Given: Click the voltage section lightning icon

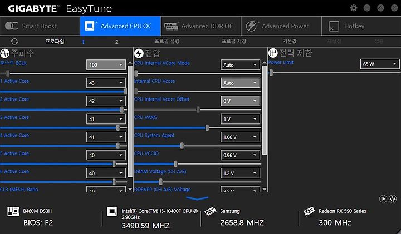Looking at the screenshot, I should pos(139,53).
